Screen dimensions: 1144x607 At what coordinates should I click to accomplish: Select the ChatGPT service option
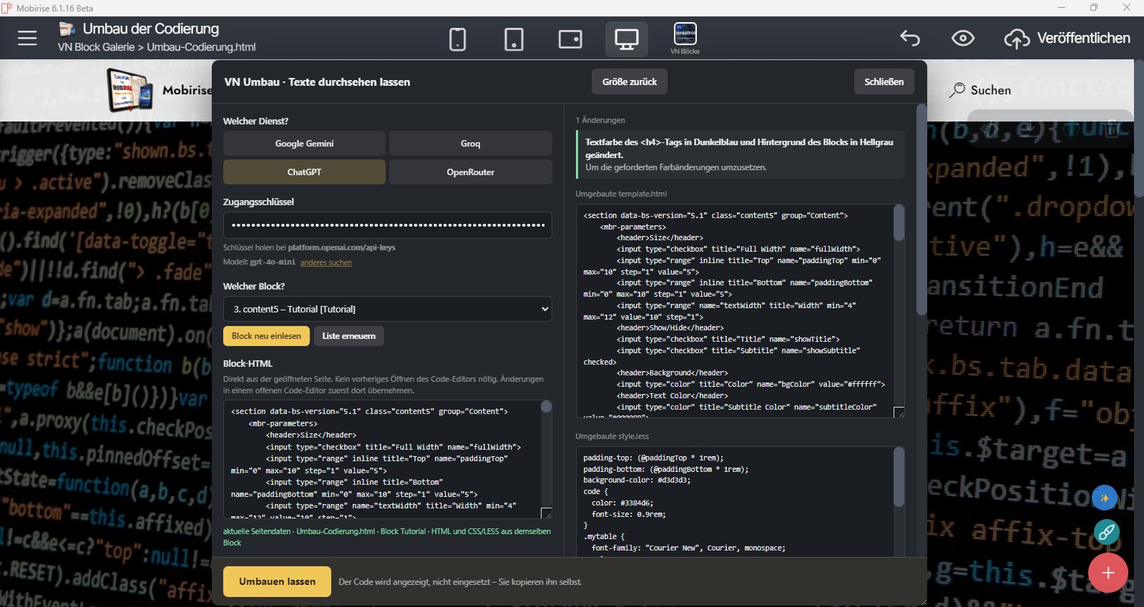click(x=304, y=172)
